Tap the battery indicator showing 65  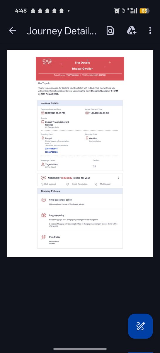[144, 11]
